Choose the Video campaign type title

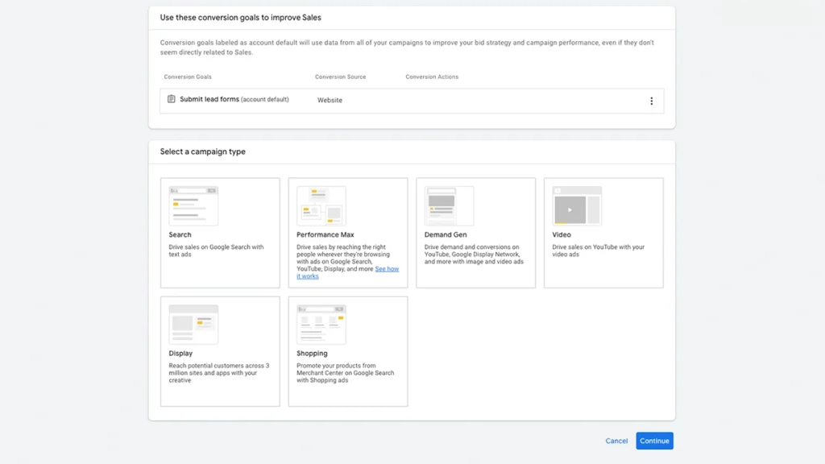point(562,234)
